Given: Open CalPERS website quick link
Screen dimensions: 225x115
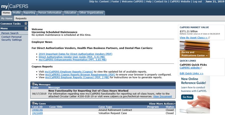Looking at the screenshot, I should pyautogui.click(x=190, y=68).
